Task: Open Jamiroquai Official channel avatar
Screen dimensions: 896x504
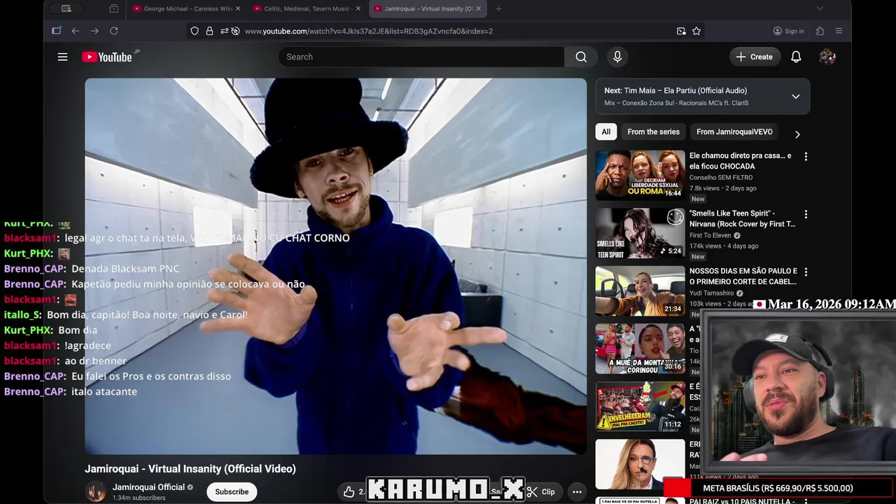Action: coord(95,491)
